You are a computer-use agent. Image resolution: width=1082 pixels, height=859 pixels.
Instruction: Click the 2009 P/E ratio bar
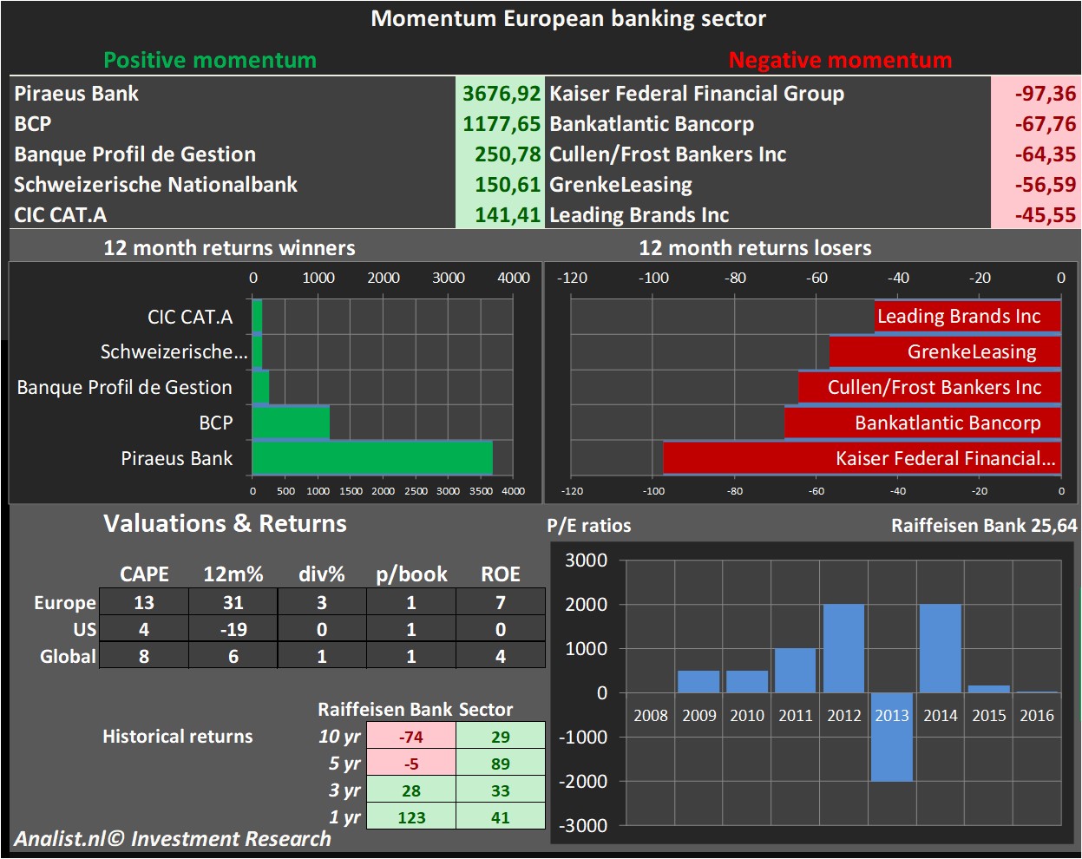tap(698, 681)
